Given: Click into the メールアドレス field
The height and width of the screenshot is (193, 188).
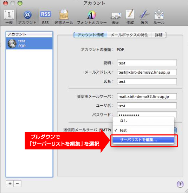Looking at the screenshot, I should coord(147,72).
